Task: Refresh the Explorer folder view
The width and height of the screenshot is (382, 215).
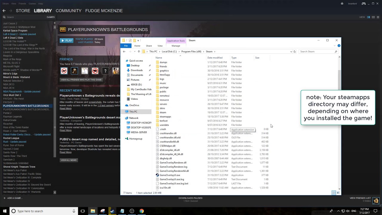Action: (x=295, y=51)
